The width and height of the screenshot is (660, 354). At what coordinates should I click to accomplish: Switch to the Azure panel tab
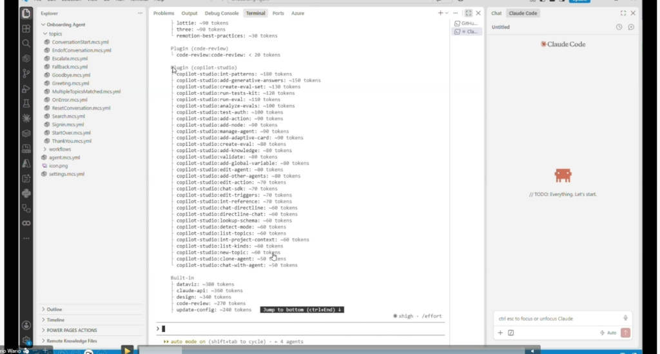tap(298, 13)
